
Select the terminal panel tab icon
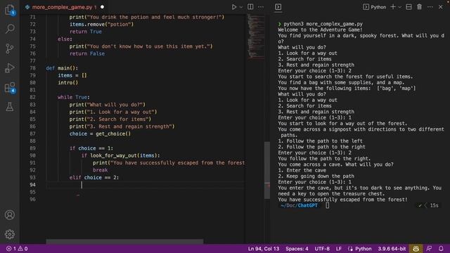click(x=278, y=7)
